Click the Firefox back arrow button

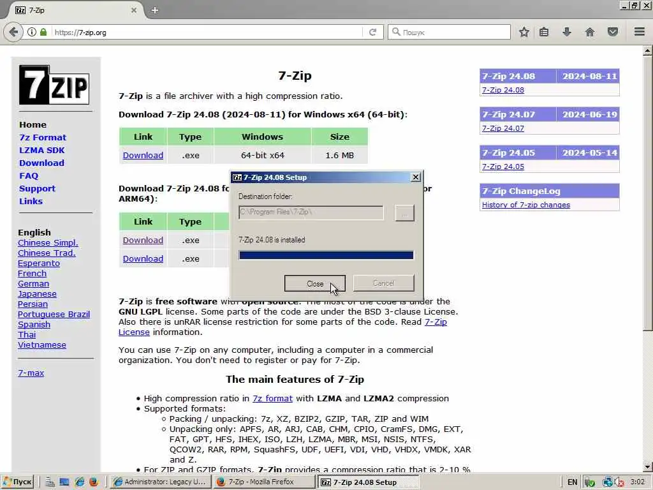pos(13,32)
